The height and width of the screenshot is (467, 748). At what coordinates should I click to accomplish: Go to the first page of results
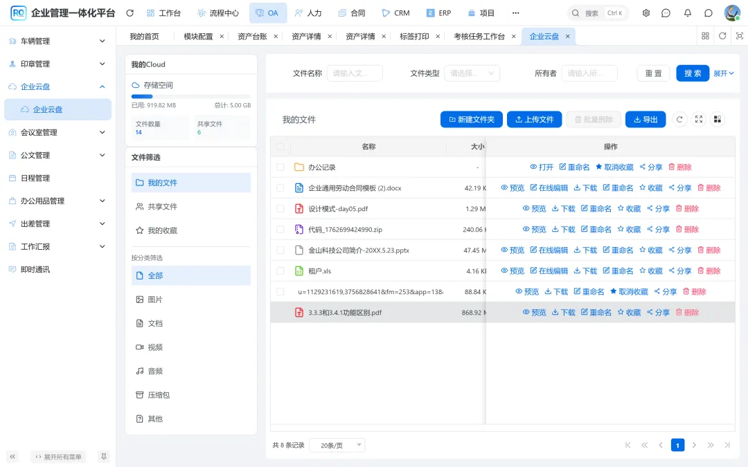tap(627, 445)
